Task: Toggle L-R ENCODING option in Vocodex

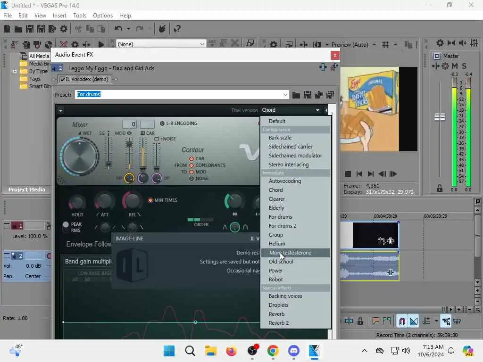Action: [162, 123]
